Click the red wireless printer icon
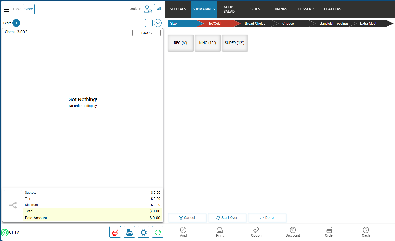 (115, 232)
